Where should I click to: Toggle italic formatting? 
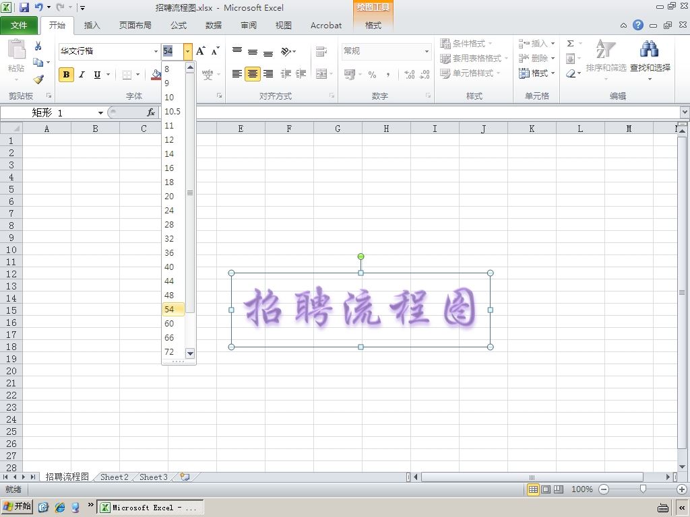82,74
